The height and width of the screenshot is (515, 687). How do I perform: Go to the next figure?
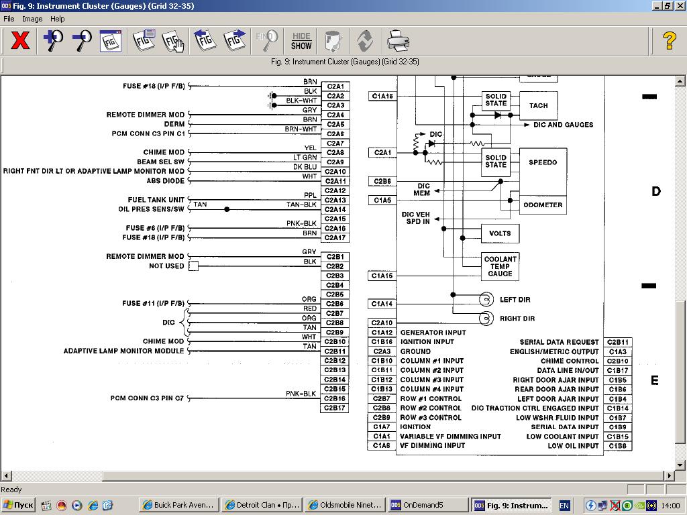[x=235, y=41]
